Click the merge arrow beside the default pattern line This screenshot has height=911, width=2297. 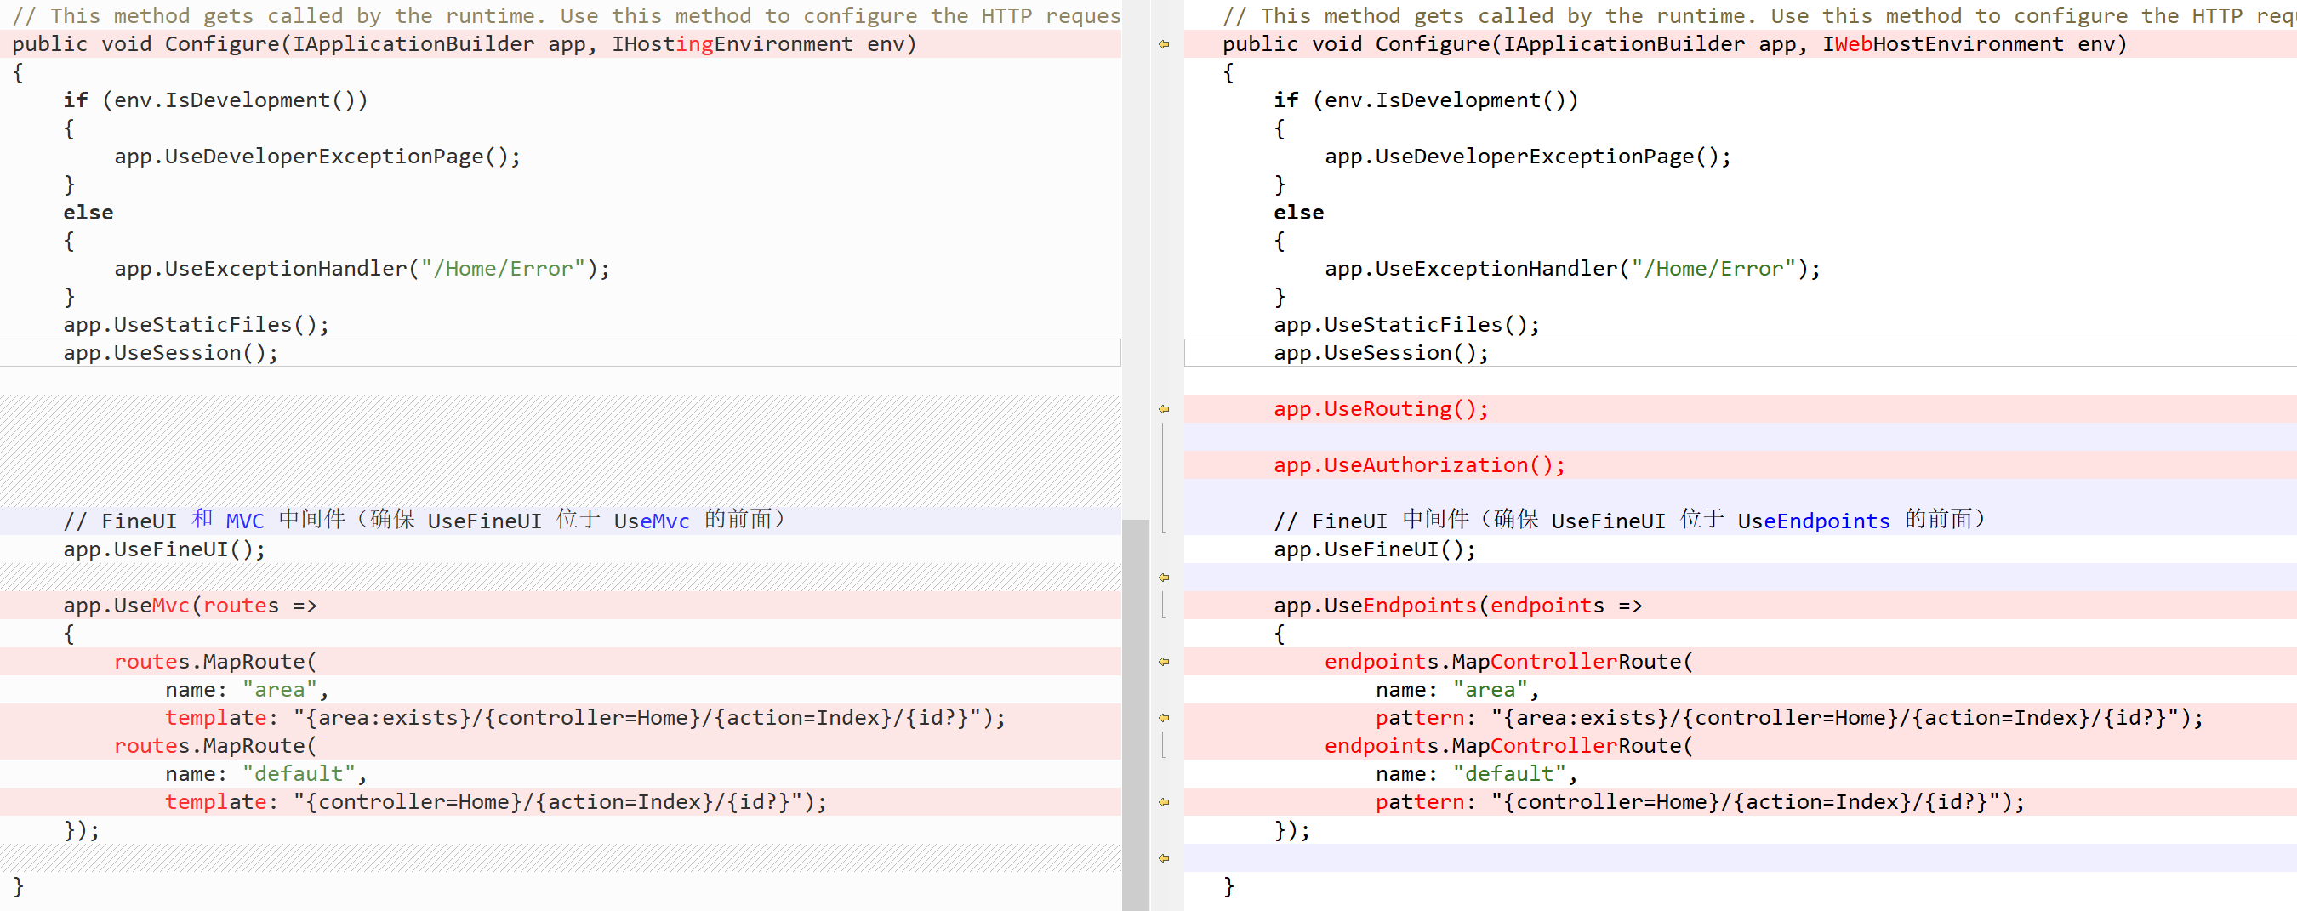pos(1164,802)
